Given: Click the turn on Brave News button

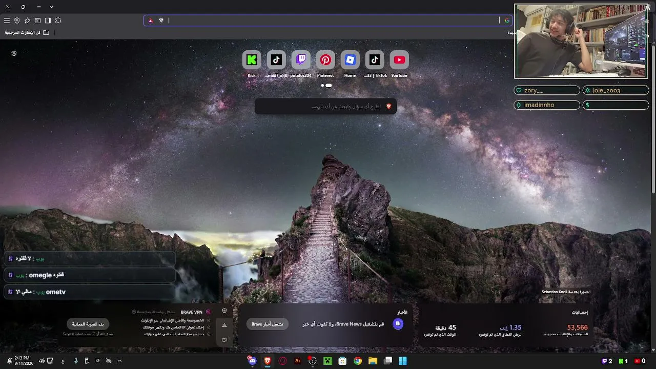Looking at the screenshot, I should coord(267,324).
